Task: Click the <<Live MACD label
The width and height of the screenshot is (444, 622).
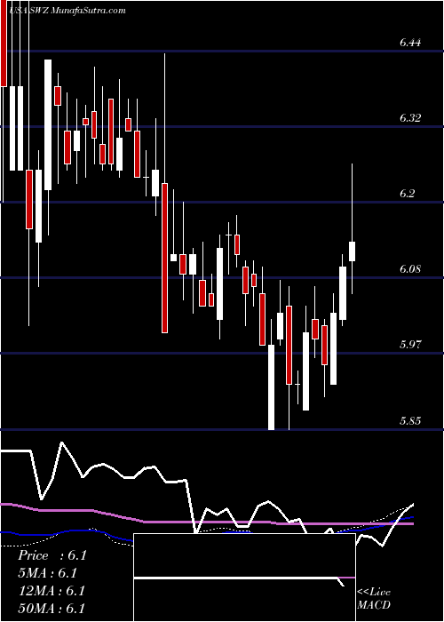Action: [x=374, y=598]
